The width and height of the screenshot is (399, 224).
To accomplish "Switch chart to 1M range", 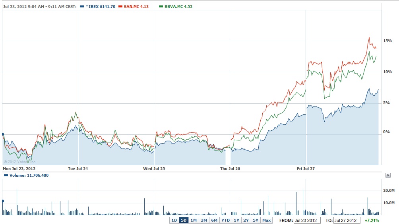I will coord(194,220).
